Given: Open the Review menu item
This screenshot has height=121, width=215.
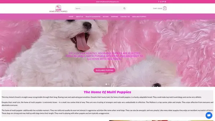Looking at the screenshot, I should coord(106,17).
